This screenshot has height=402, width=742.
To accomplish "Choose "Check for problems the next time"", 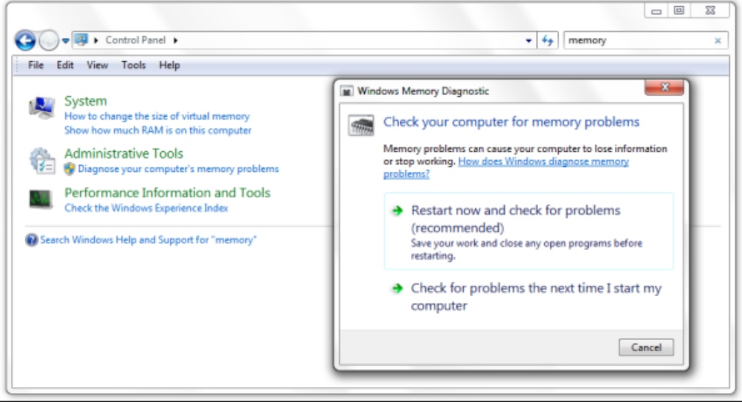I will pyautogui.click(x=528, y=297).
